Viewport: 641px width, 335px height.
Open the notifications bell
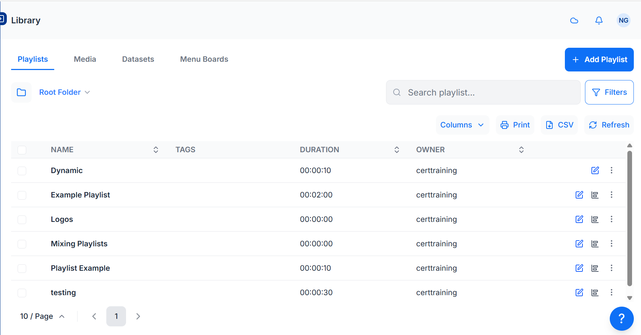point(599,20)
